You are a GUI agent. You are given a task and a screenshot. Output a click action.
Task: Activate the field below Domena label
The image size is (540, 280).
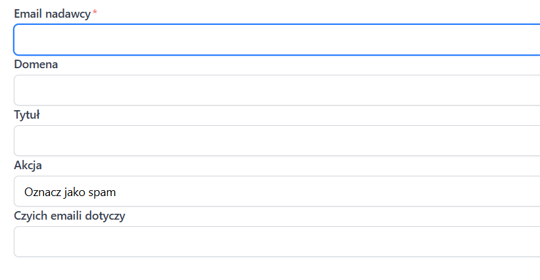276,90
